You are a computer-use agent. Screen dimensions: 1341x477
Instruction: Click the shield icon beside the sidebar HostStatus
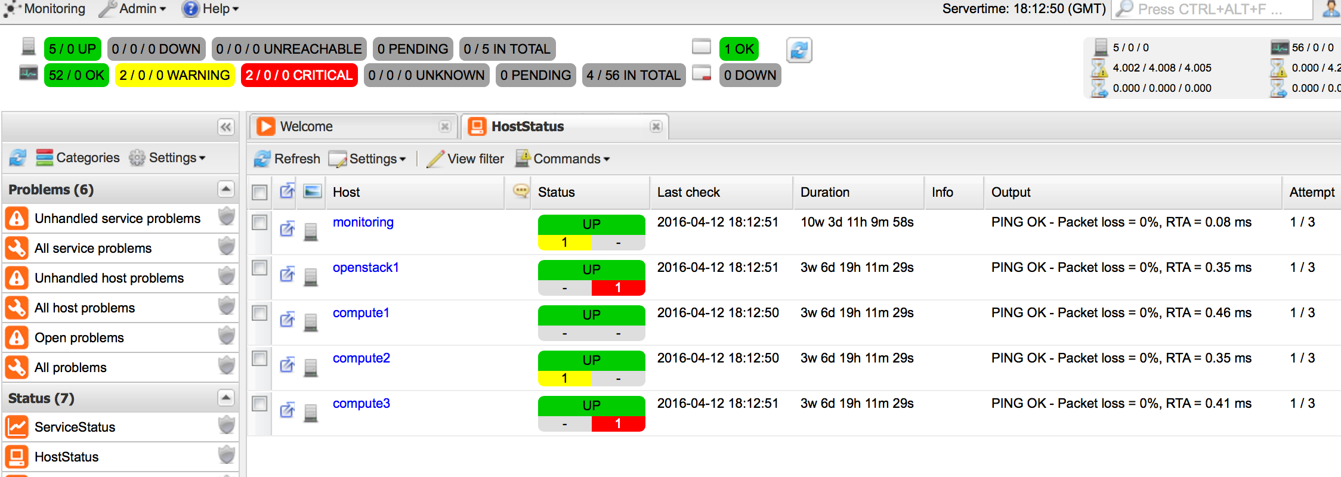(226, 455)
